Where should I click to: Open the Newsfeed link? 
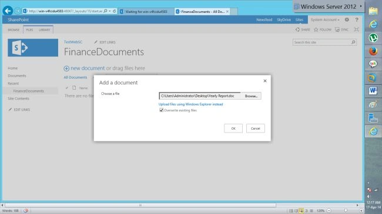tap(264, 20)
